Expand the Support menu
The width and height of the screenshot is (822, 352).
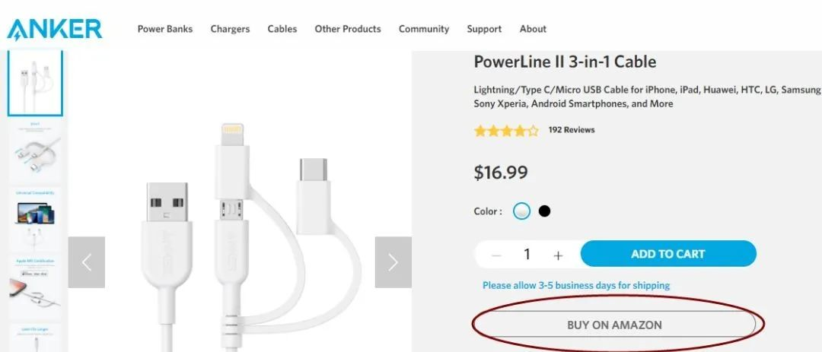[484, 29]
